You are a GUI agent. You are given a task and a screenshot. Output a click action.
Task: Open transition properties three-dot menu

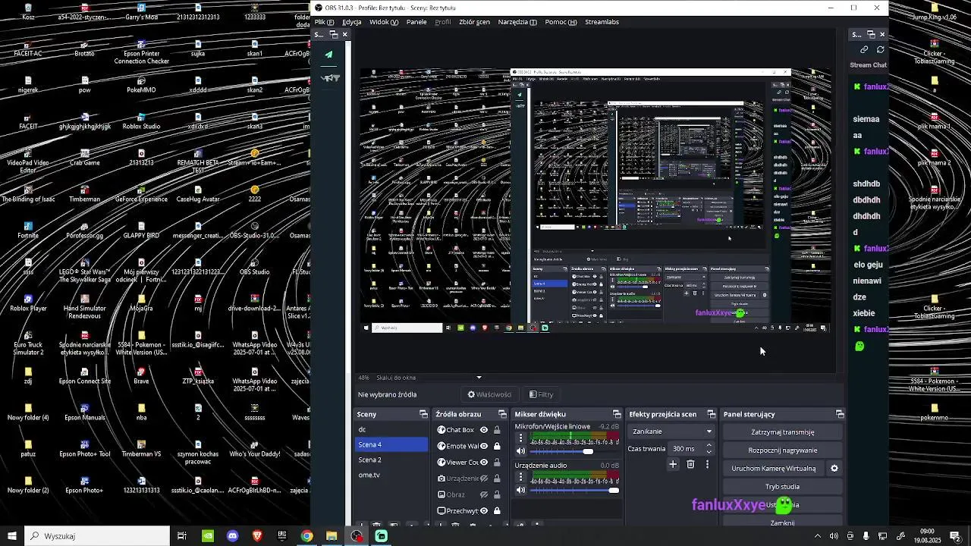pyautogui.click(x=708, y=464)
